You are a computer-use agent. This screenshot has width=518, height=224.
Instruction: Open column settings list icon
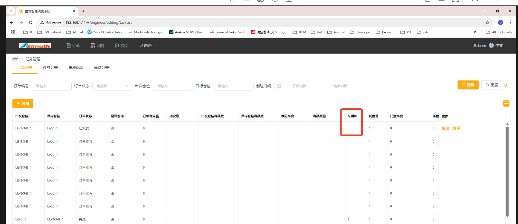coord(506,103)
